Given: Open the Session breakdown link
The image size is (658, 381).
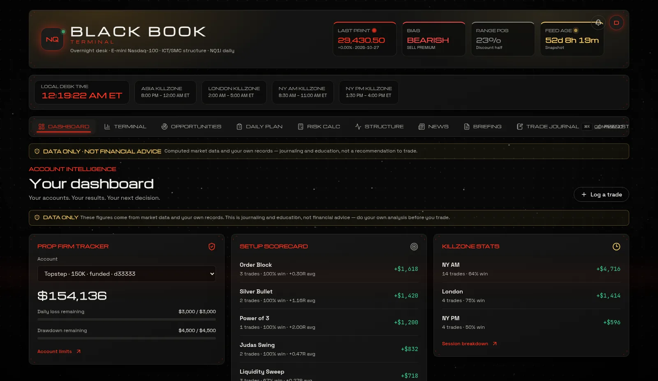Looking at the screenshot, I should [x=470, y=344].
